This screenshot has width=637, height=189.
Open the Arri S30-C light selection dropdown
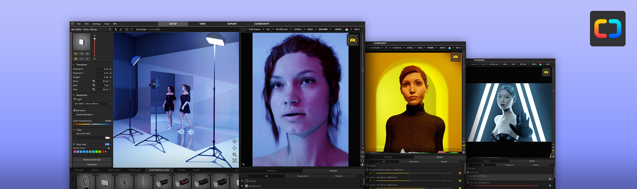92,104
